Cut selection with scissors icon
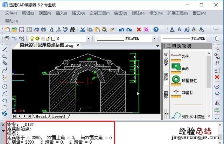This screenshot has height=144, width=224. (x=83, y=30)
